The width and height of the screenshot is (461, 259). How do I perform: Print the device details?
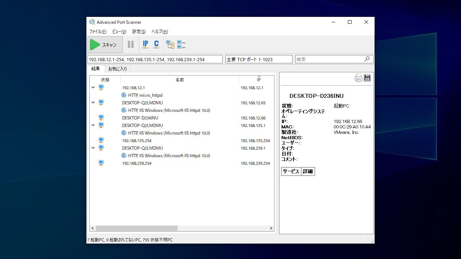coord(358,78)
